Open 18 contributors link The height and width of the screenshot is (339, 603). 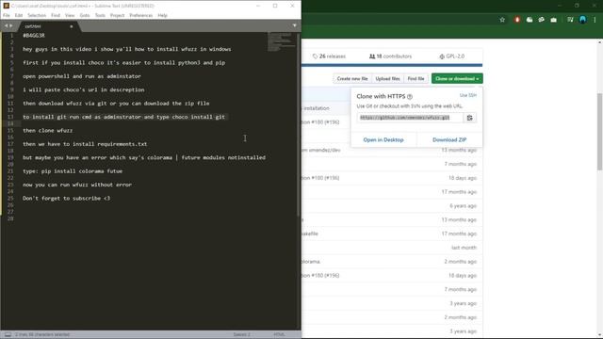point(390,56)
